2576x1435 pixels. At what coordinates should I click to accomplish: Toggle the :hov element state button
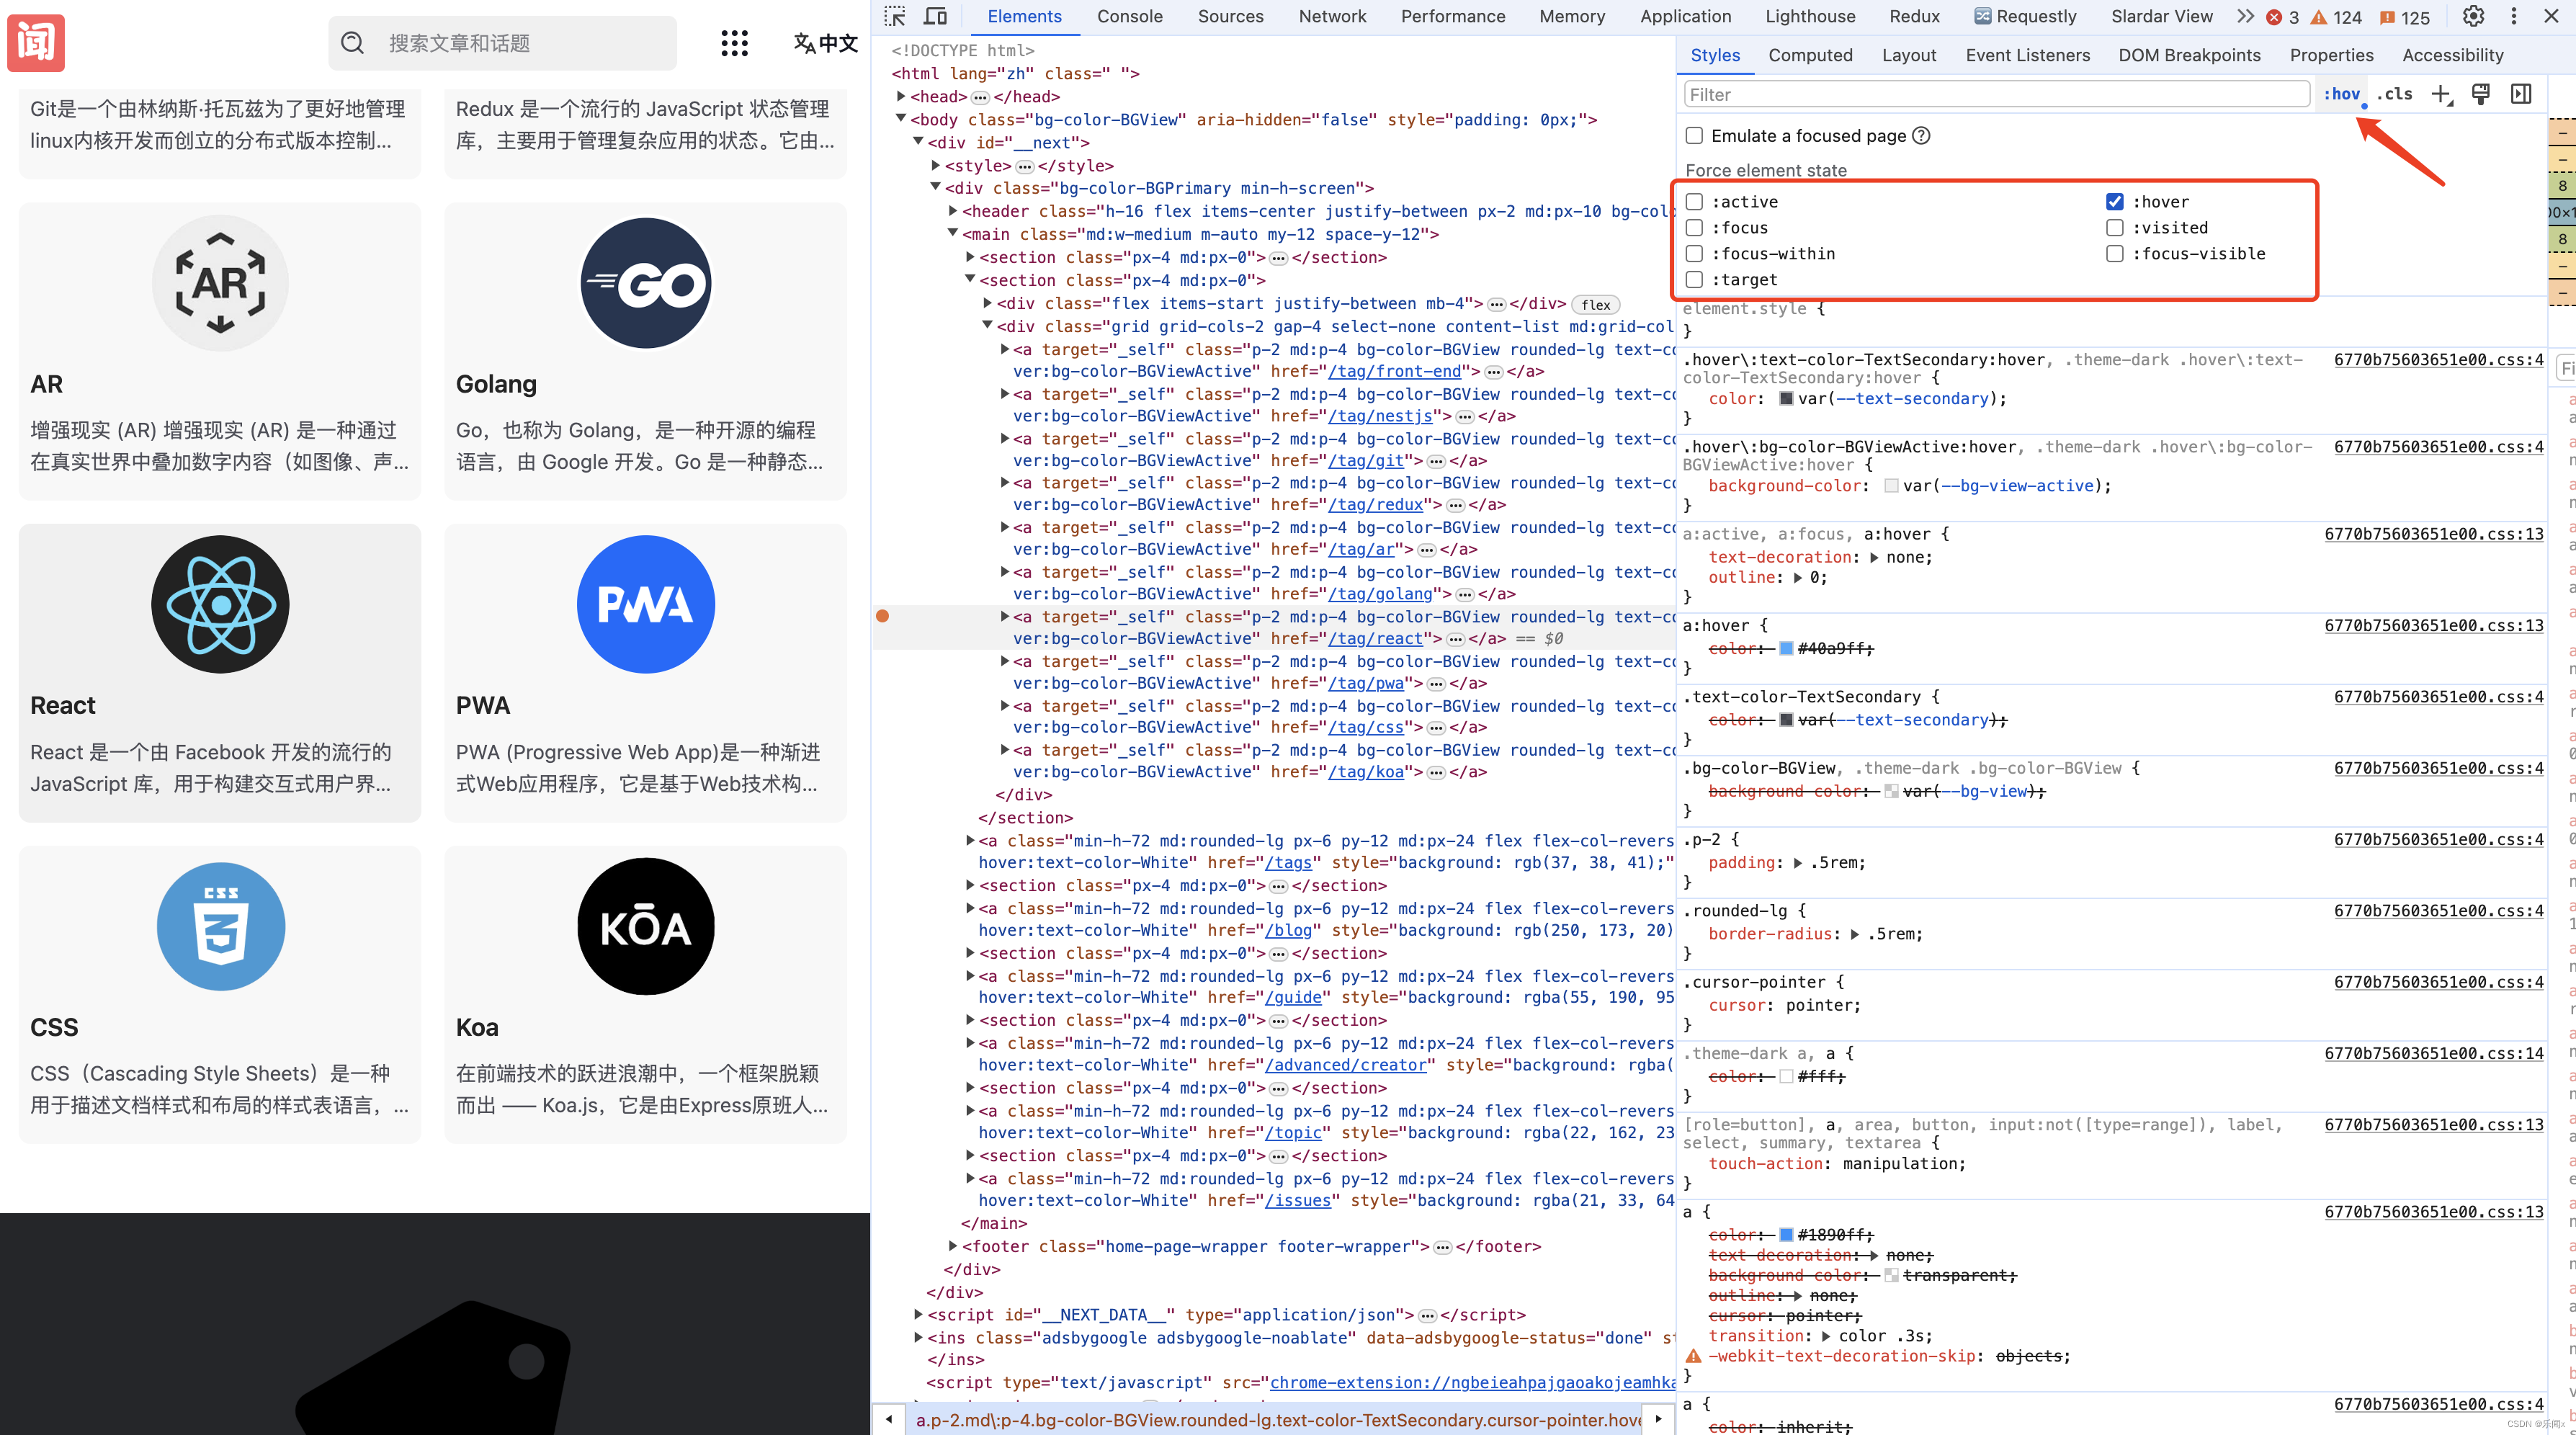pyautogui.click(x=2341, y=94)
